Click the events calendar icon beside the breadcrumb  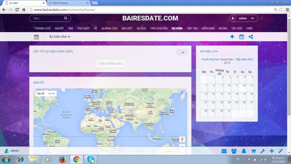coord(36,37)
